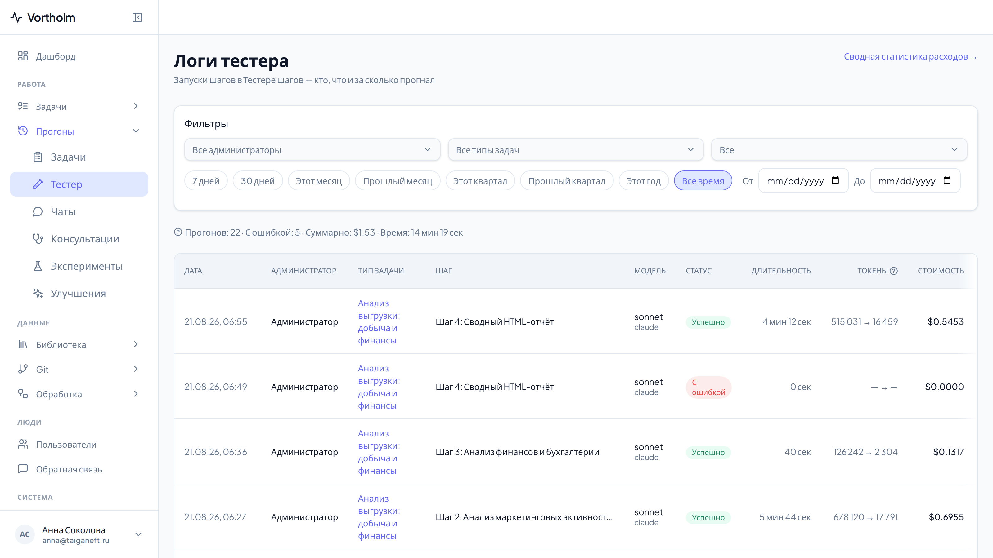Click the pencil icon next to Тестер
The width and height of the screenshot is (993, 558).
(38, 184)
